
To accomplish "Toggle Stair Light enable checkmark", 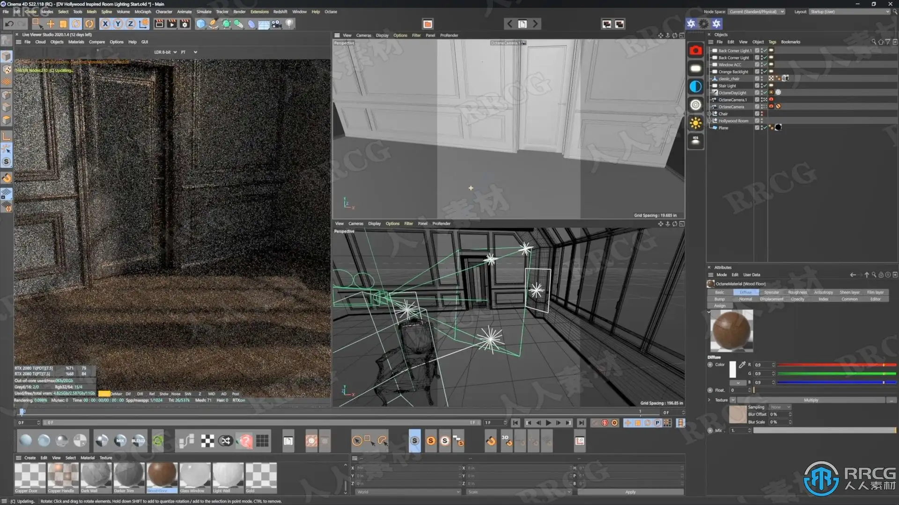I will (765, 86).
